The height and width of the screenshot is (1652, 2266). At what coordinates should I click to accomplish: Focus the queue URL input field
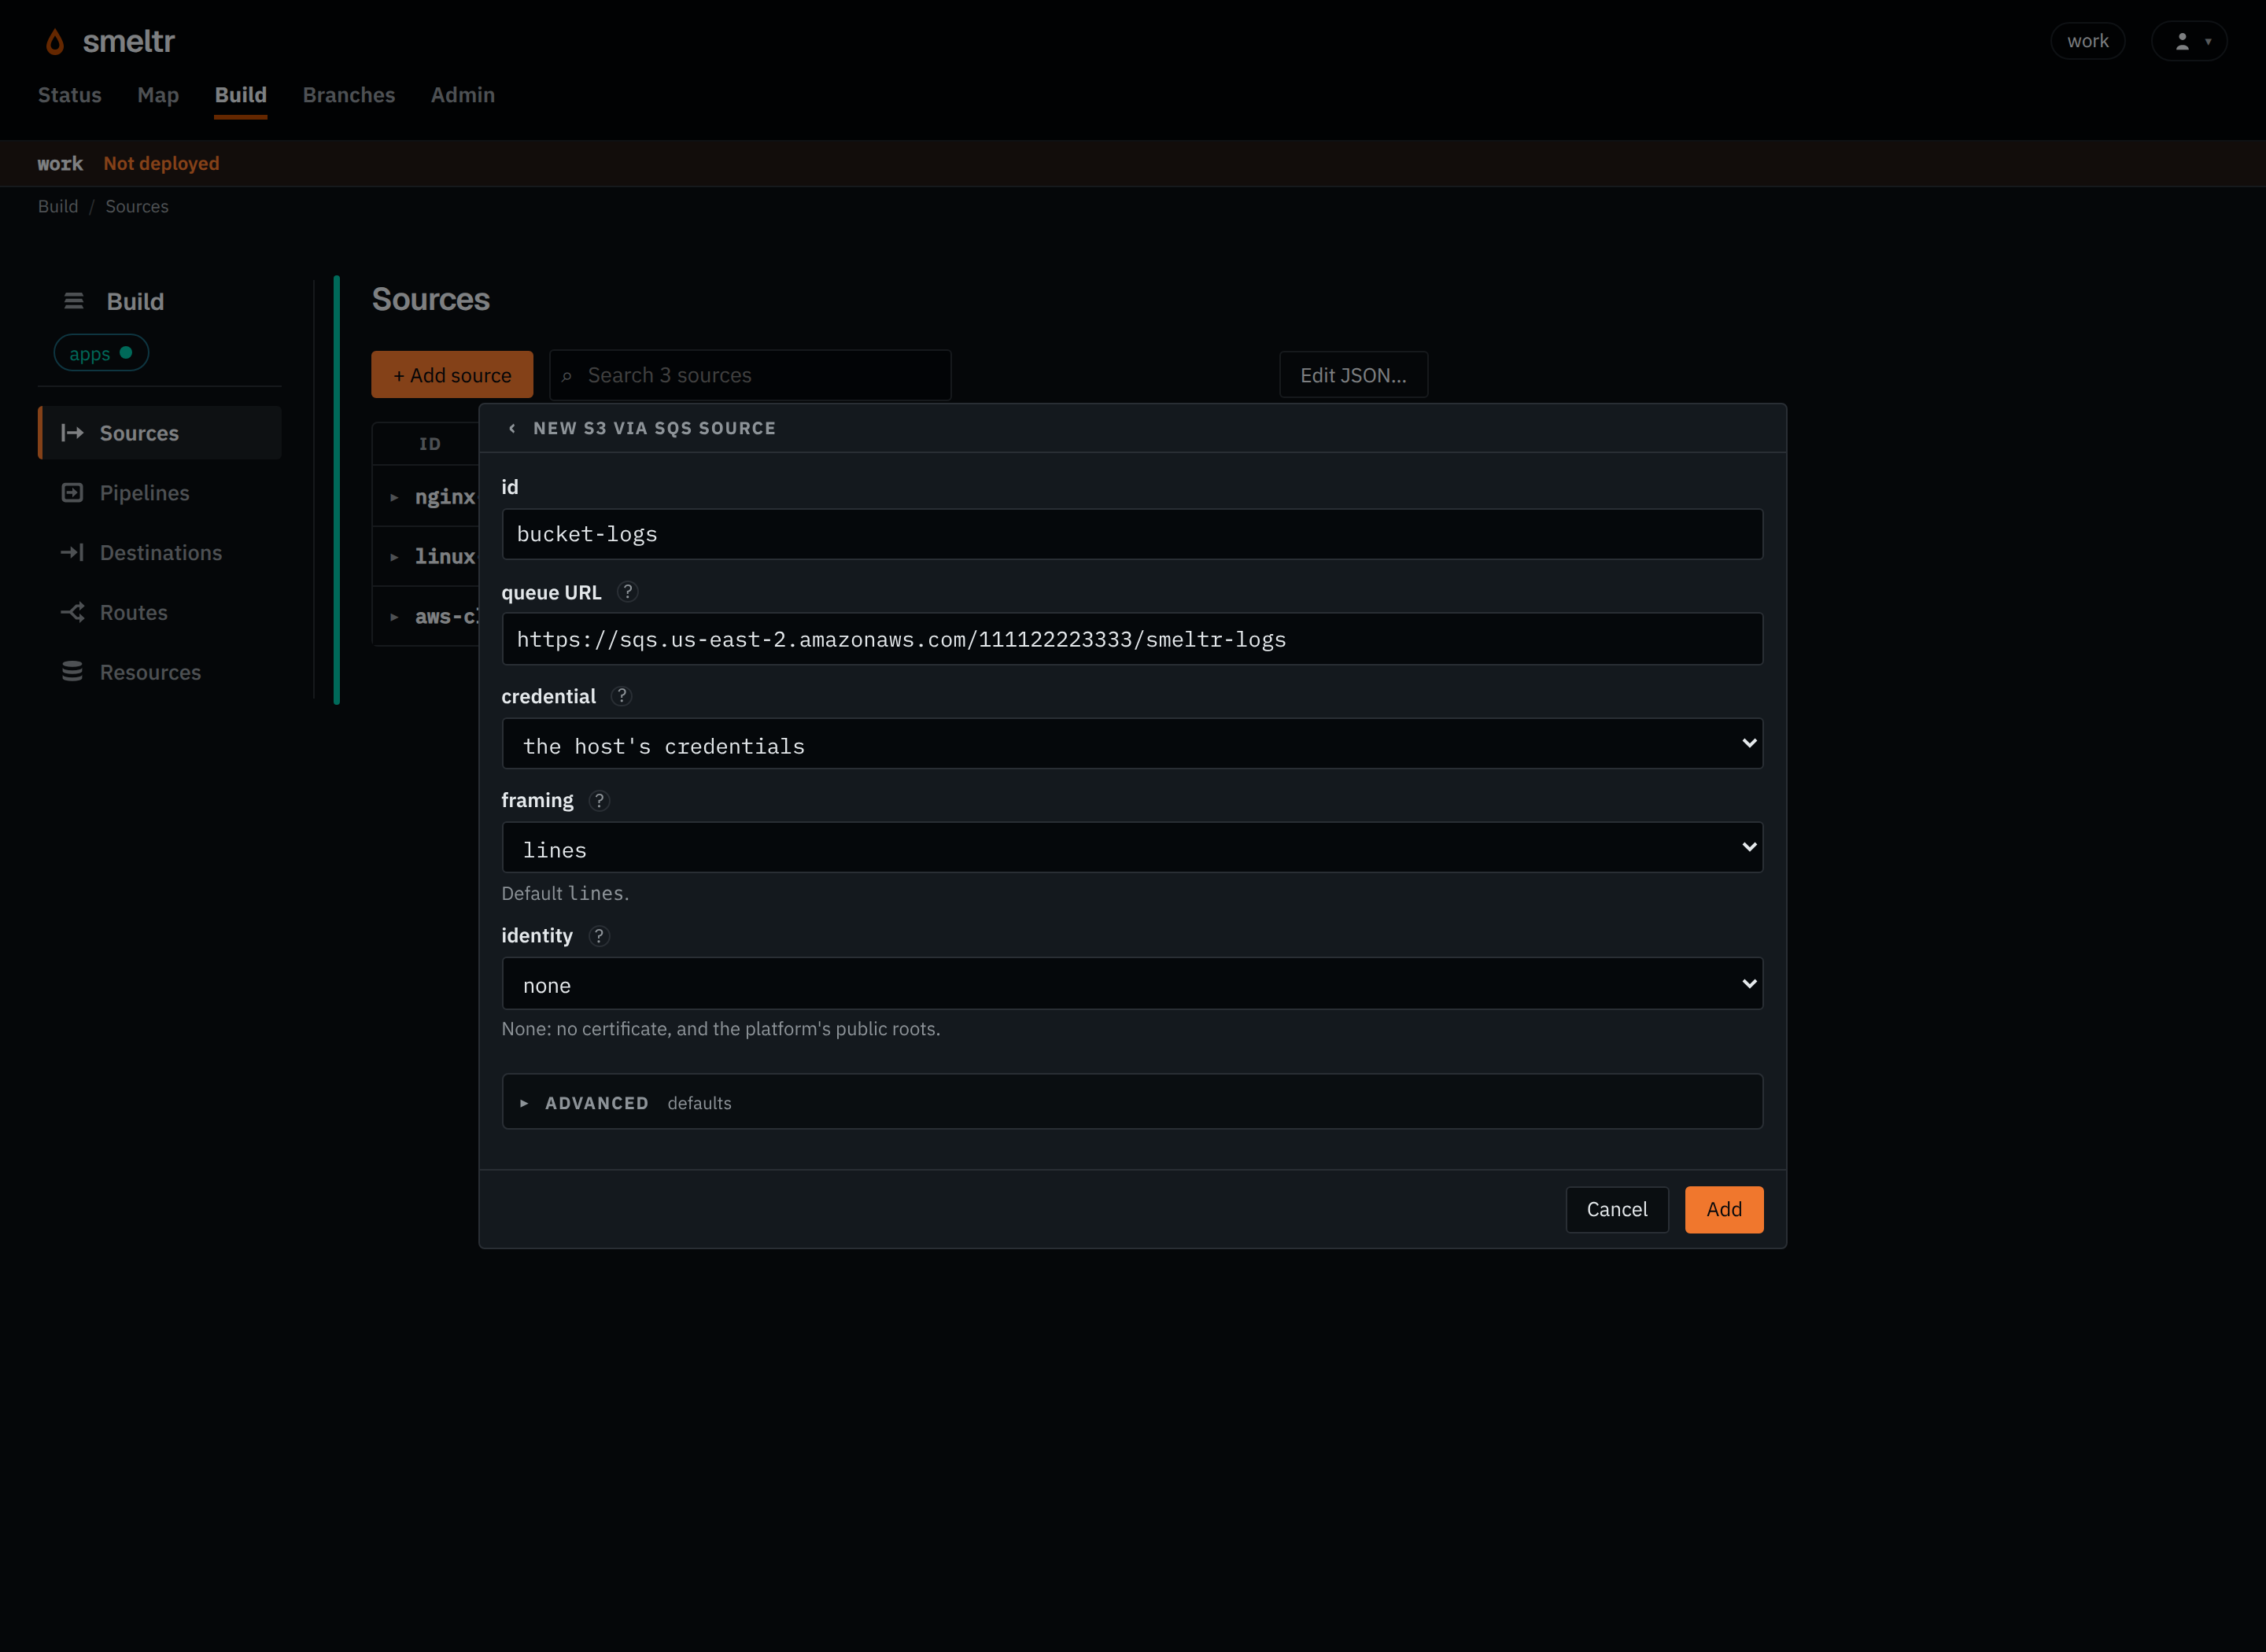[x=1132, y=639]
